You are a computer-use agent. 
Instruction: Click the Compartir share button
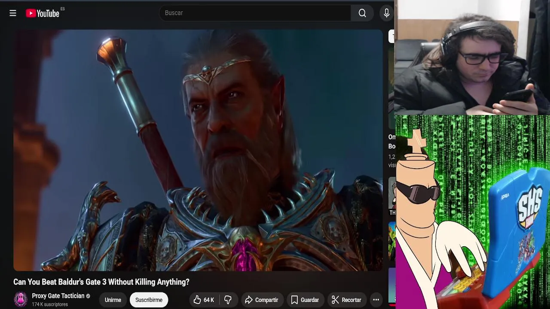point(261,300)
